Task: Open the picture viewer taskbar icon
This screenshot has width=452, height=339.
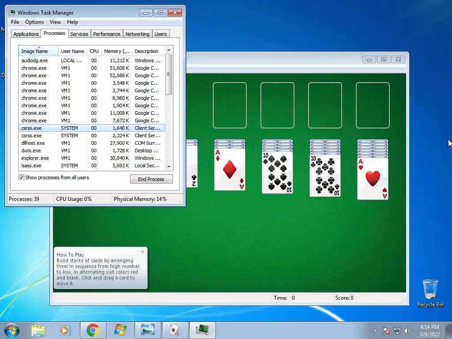Action: (147, 330)
